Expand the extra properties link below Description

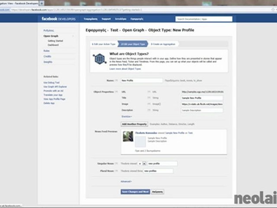click(127, 116)
